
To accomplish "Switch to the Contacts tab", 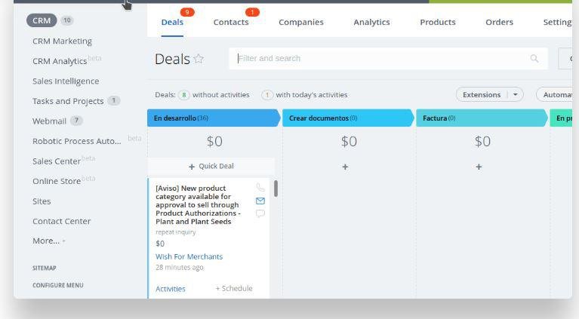I will (x=231, y=22).
